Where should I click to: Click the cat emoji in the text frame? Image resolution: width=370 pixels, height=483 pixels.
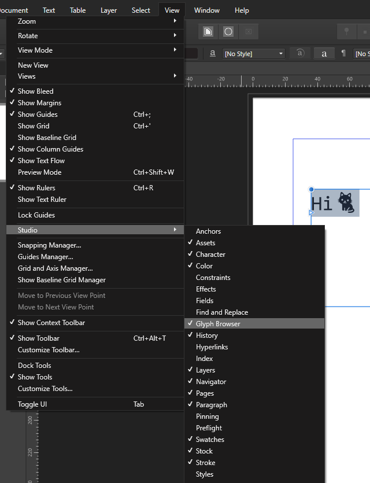pyautogui.click(x=346, y=202)
